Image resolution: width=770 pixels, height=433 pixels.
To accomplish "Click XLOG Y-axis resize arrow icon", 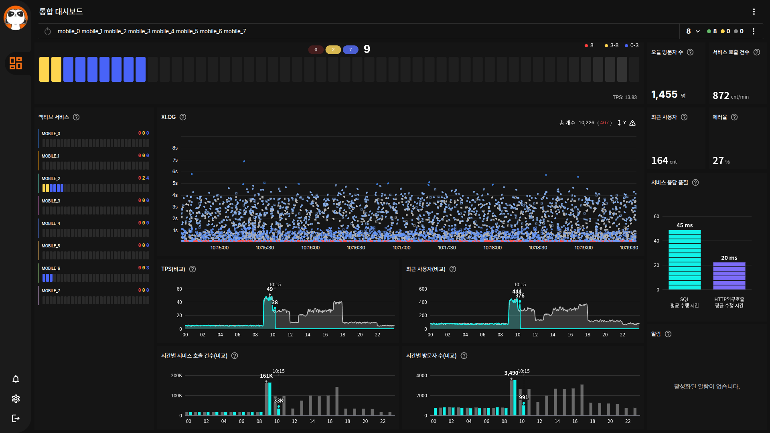I will click(x=619, y=123).
